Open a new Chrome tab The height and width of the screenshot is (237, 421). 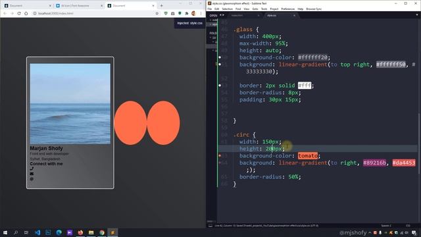[x=161, y=5]
